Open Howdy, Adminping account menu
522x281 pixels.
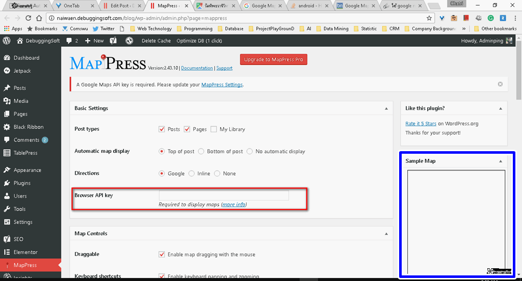[x=486, y=41]
